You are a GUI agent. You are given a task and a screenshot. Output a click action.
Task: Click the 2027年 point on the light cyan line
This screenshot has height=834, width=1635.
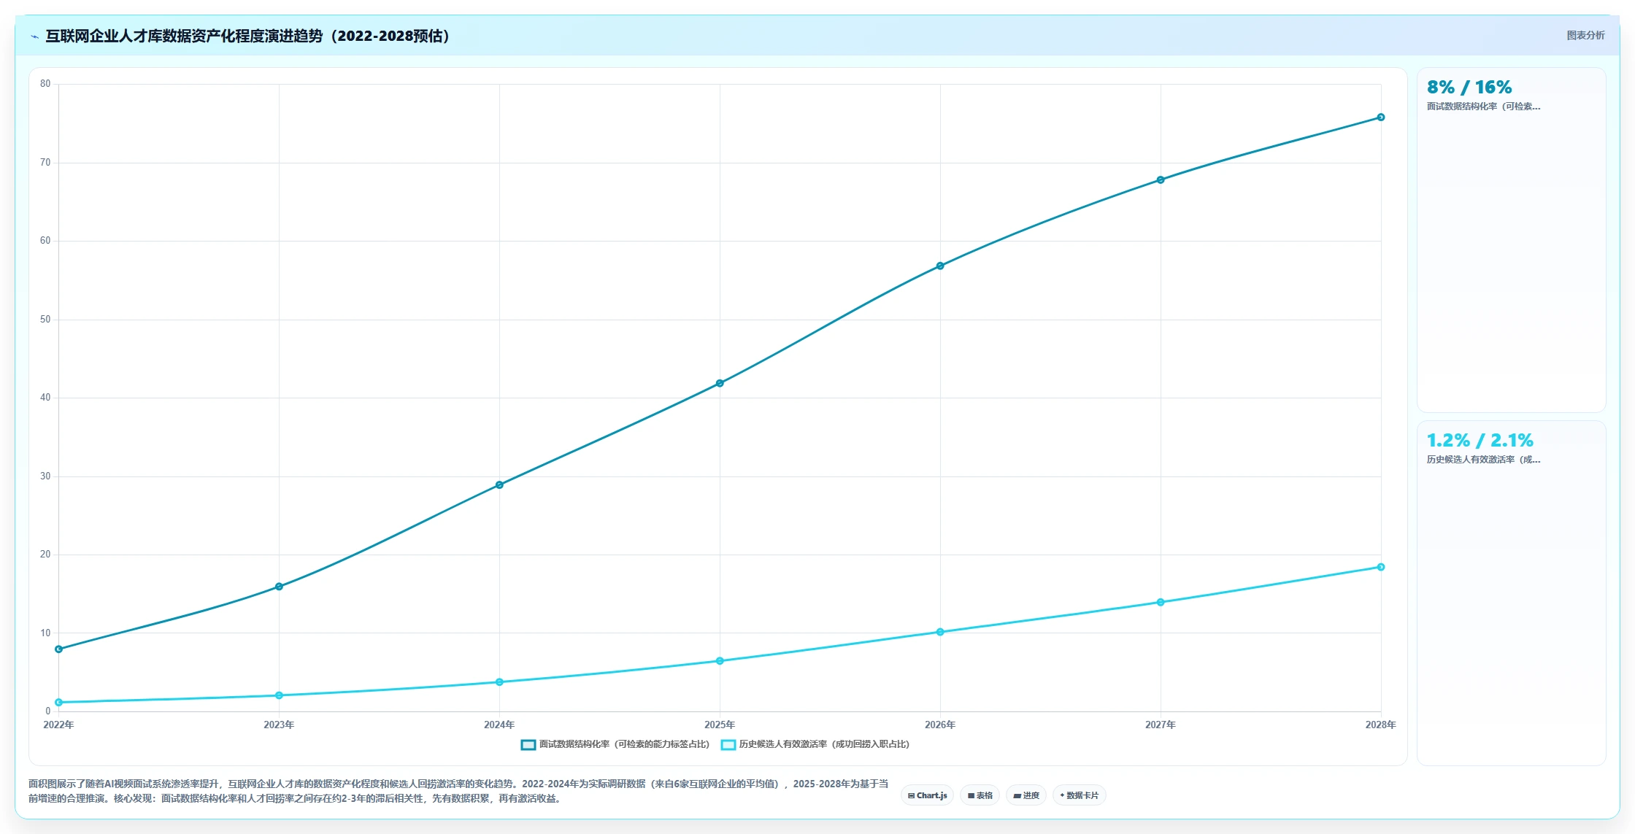click(1161, 603)
